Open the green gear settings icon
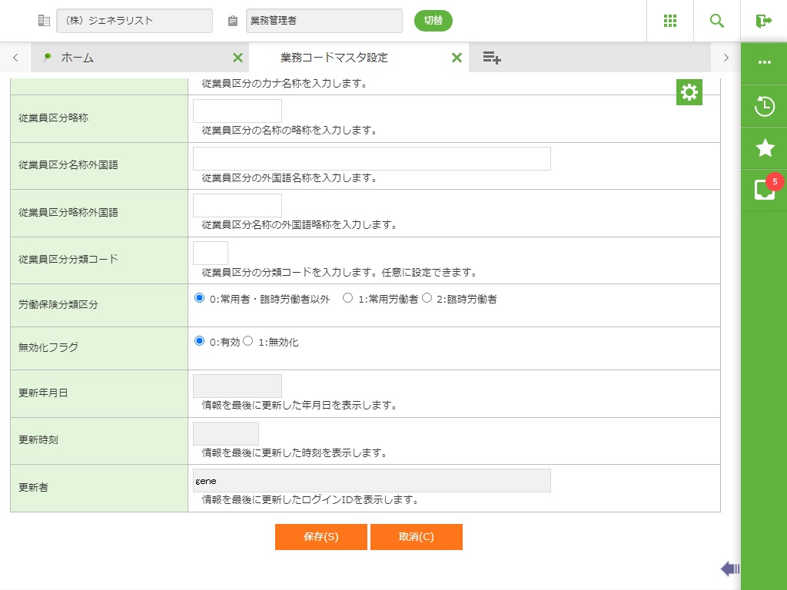 click(689, 92)
